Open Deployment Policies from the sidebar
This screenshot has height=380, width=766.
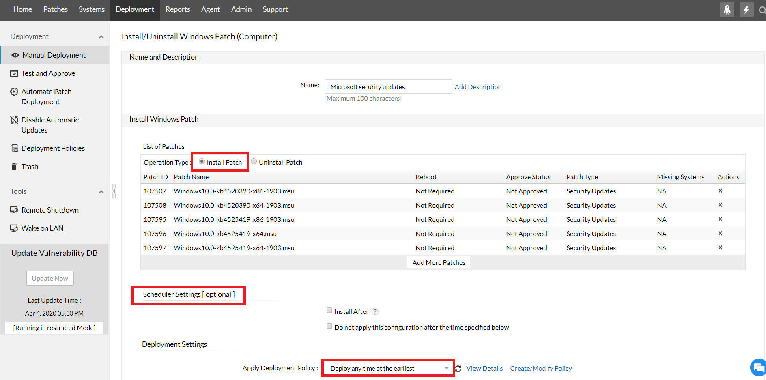click(53, 148)
